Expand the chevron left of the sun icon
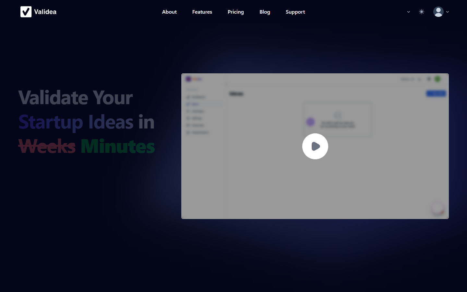This screenshot has width=467, height=292. (409, 12)
